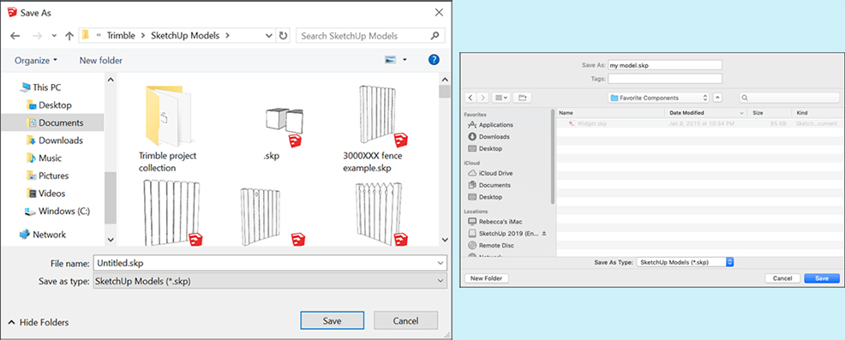
Task: Open recent locations dropdown arrow
Action: click(x=54, y=36)
